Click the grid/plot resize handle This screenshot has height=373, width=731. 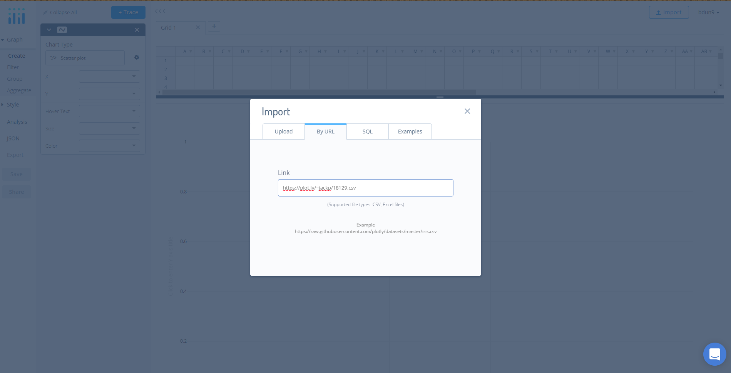point(440,97)
